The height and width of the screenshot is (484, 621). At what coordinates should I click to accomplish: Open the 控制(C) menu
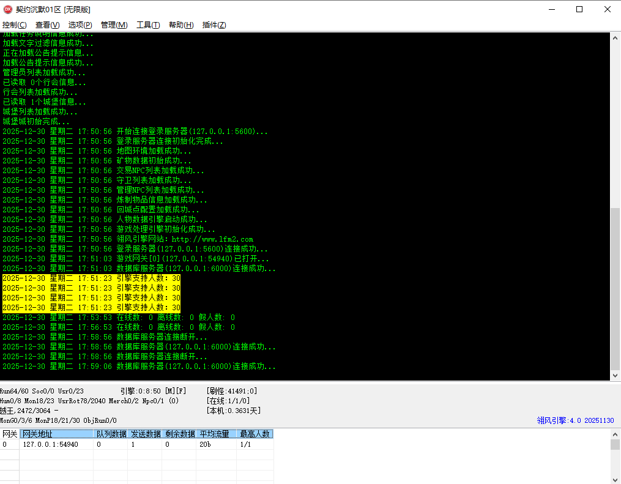pos(14,25)
